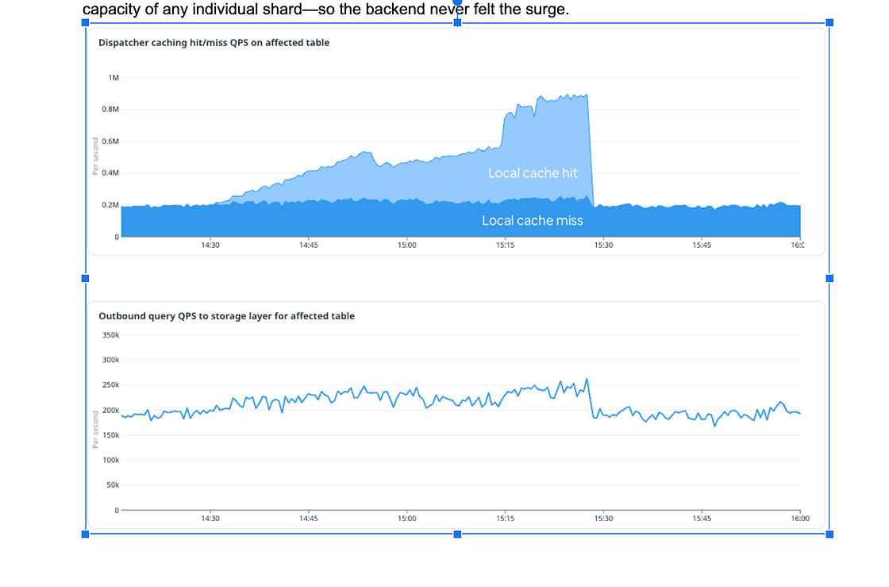Click the "Local cache miss" area label
This screenshot has width=889, height=587.
point(532,220)
